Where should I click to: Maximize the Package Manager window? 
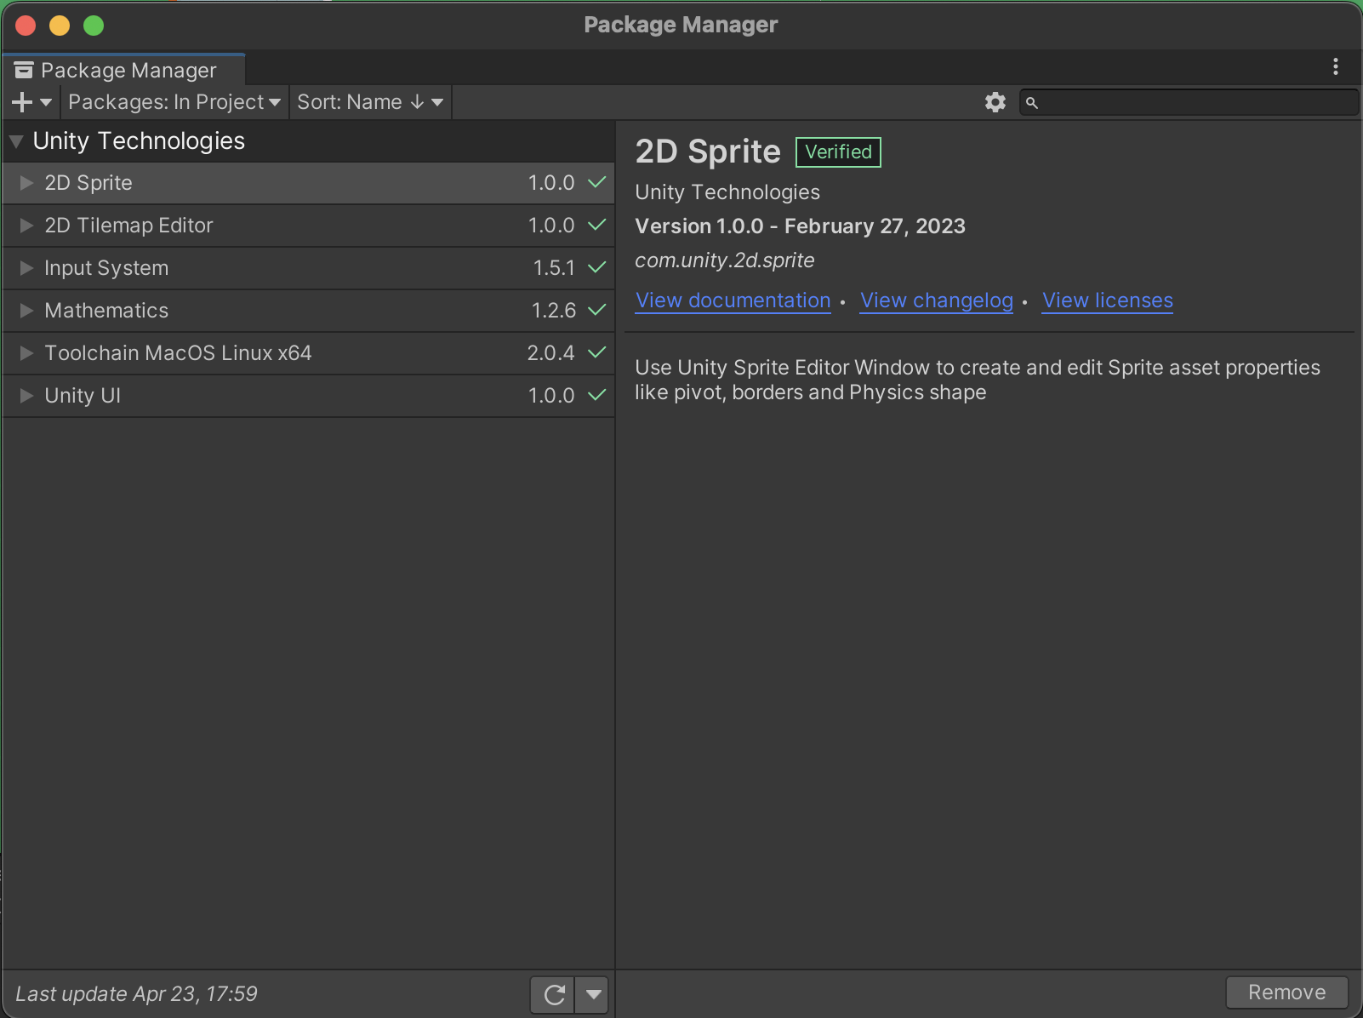[94, 26]
